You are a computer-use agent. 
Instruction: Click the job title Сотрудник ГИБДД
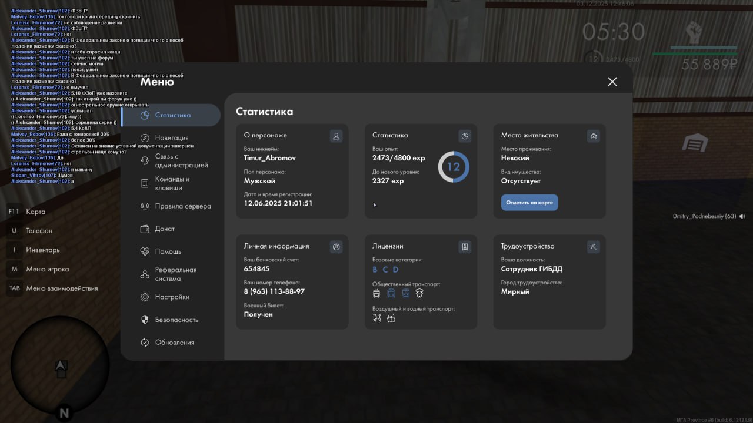tap(532, 269)
